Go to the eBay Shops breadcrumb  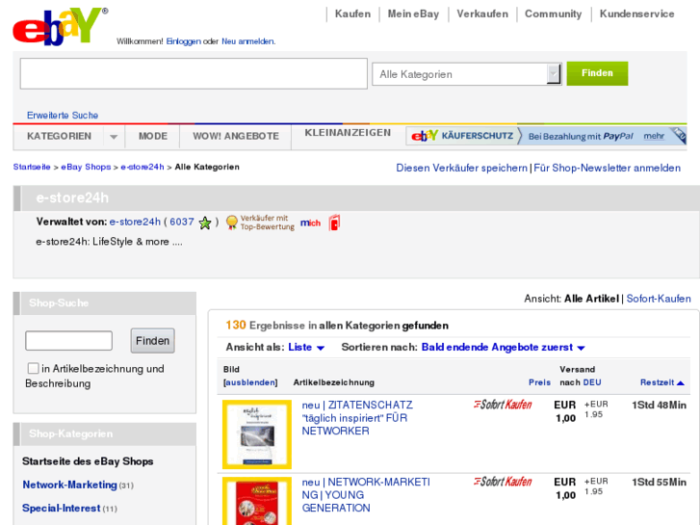coord(86,167)
